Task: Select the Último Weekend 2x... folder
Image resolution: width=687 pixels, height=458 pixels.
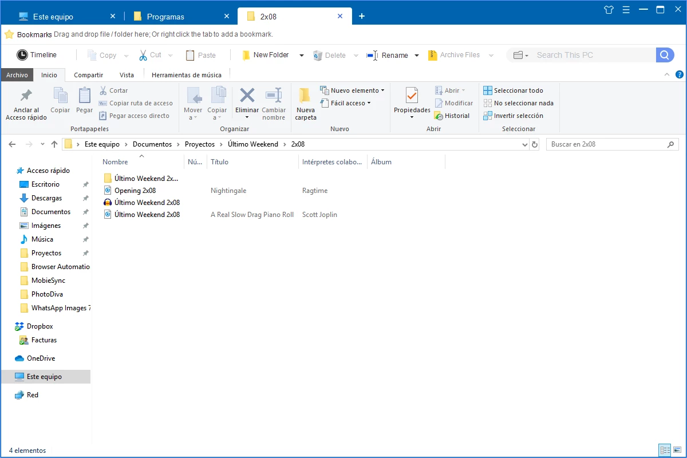Action: pos(142,179)
